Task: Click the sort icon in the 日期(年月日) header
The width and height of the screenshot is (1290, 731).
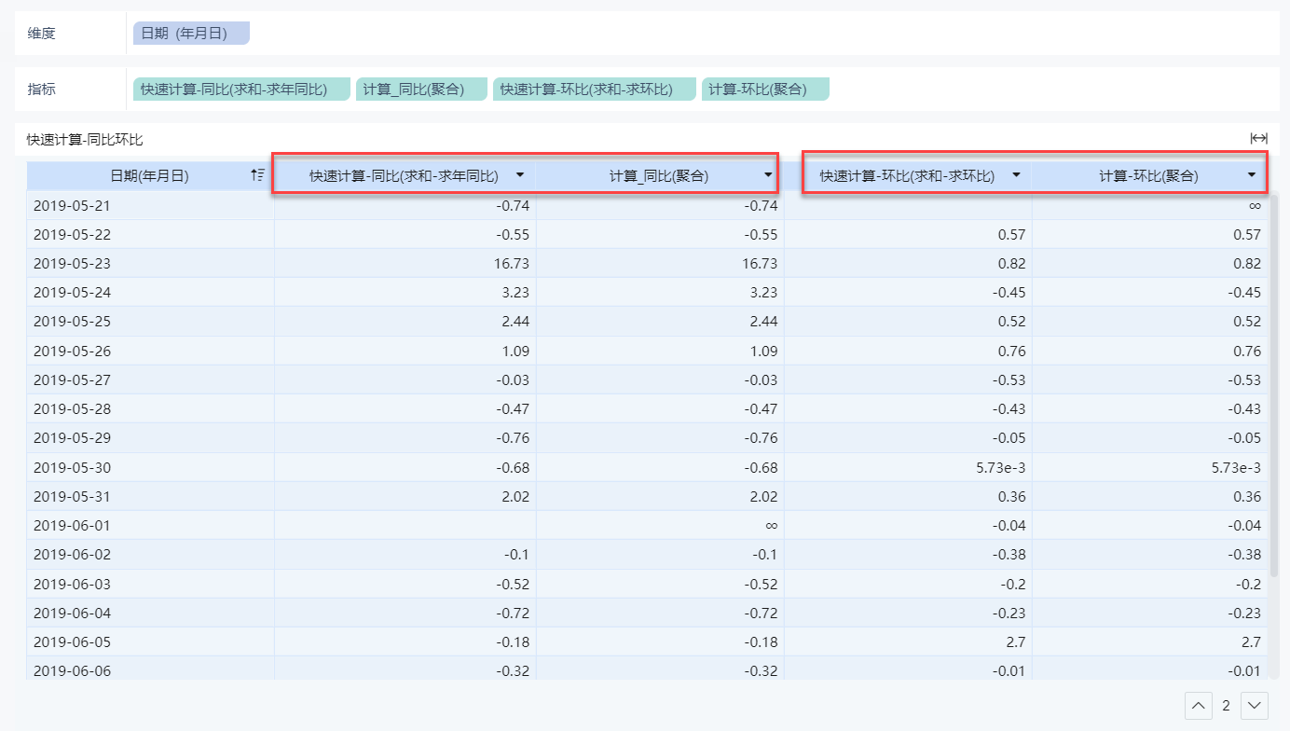Action: (258, 174)
